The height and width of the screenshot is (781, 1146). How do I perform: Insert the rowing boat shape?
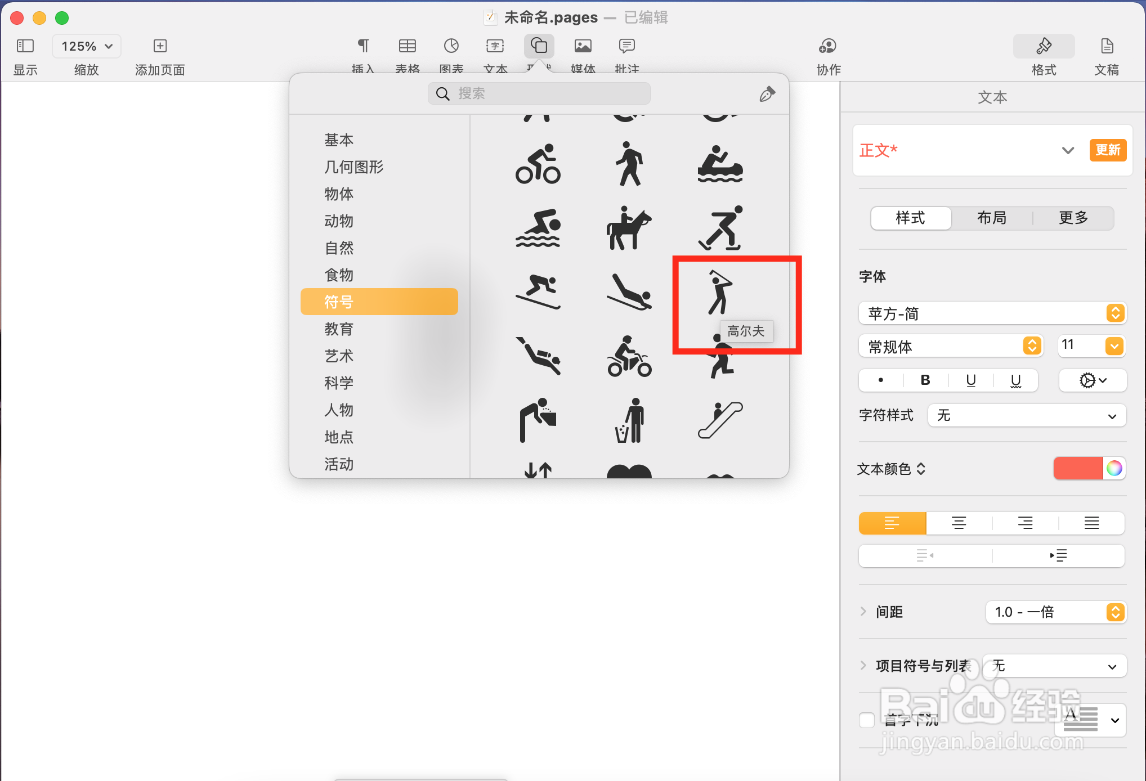(x=720, y=164)
